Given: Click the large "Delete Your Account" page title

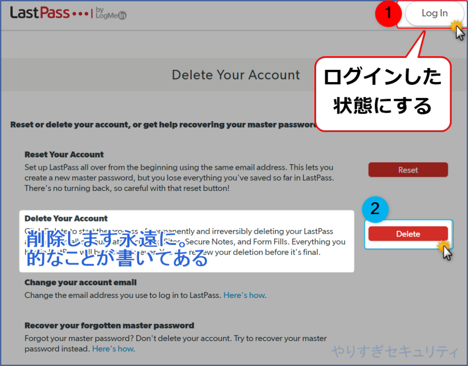Looking at the screenshot, I should click(x=236, y=75).
